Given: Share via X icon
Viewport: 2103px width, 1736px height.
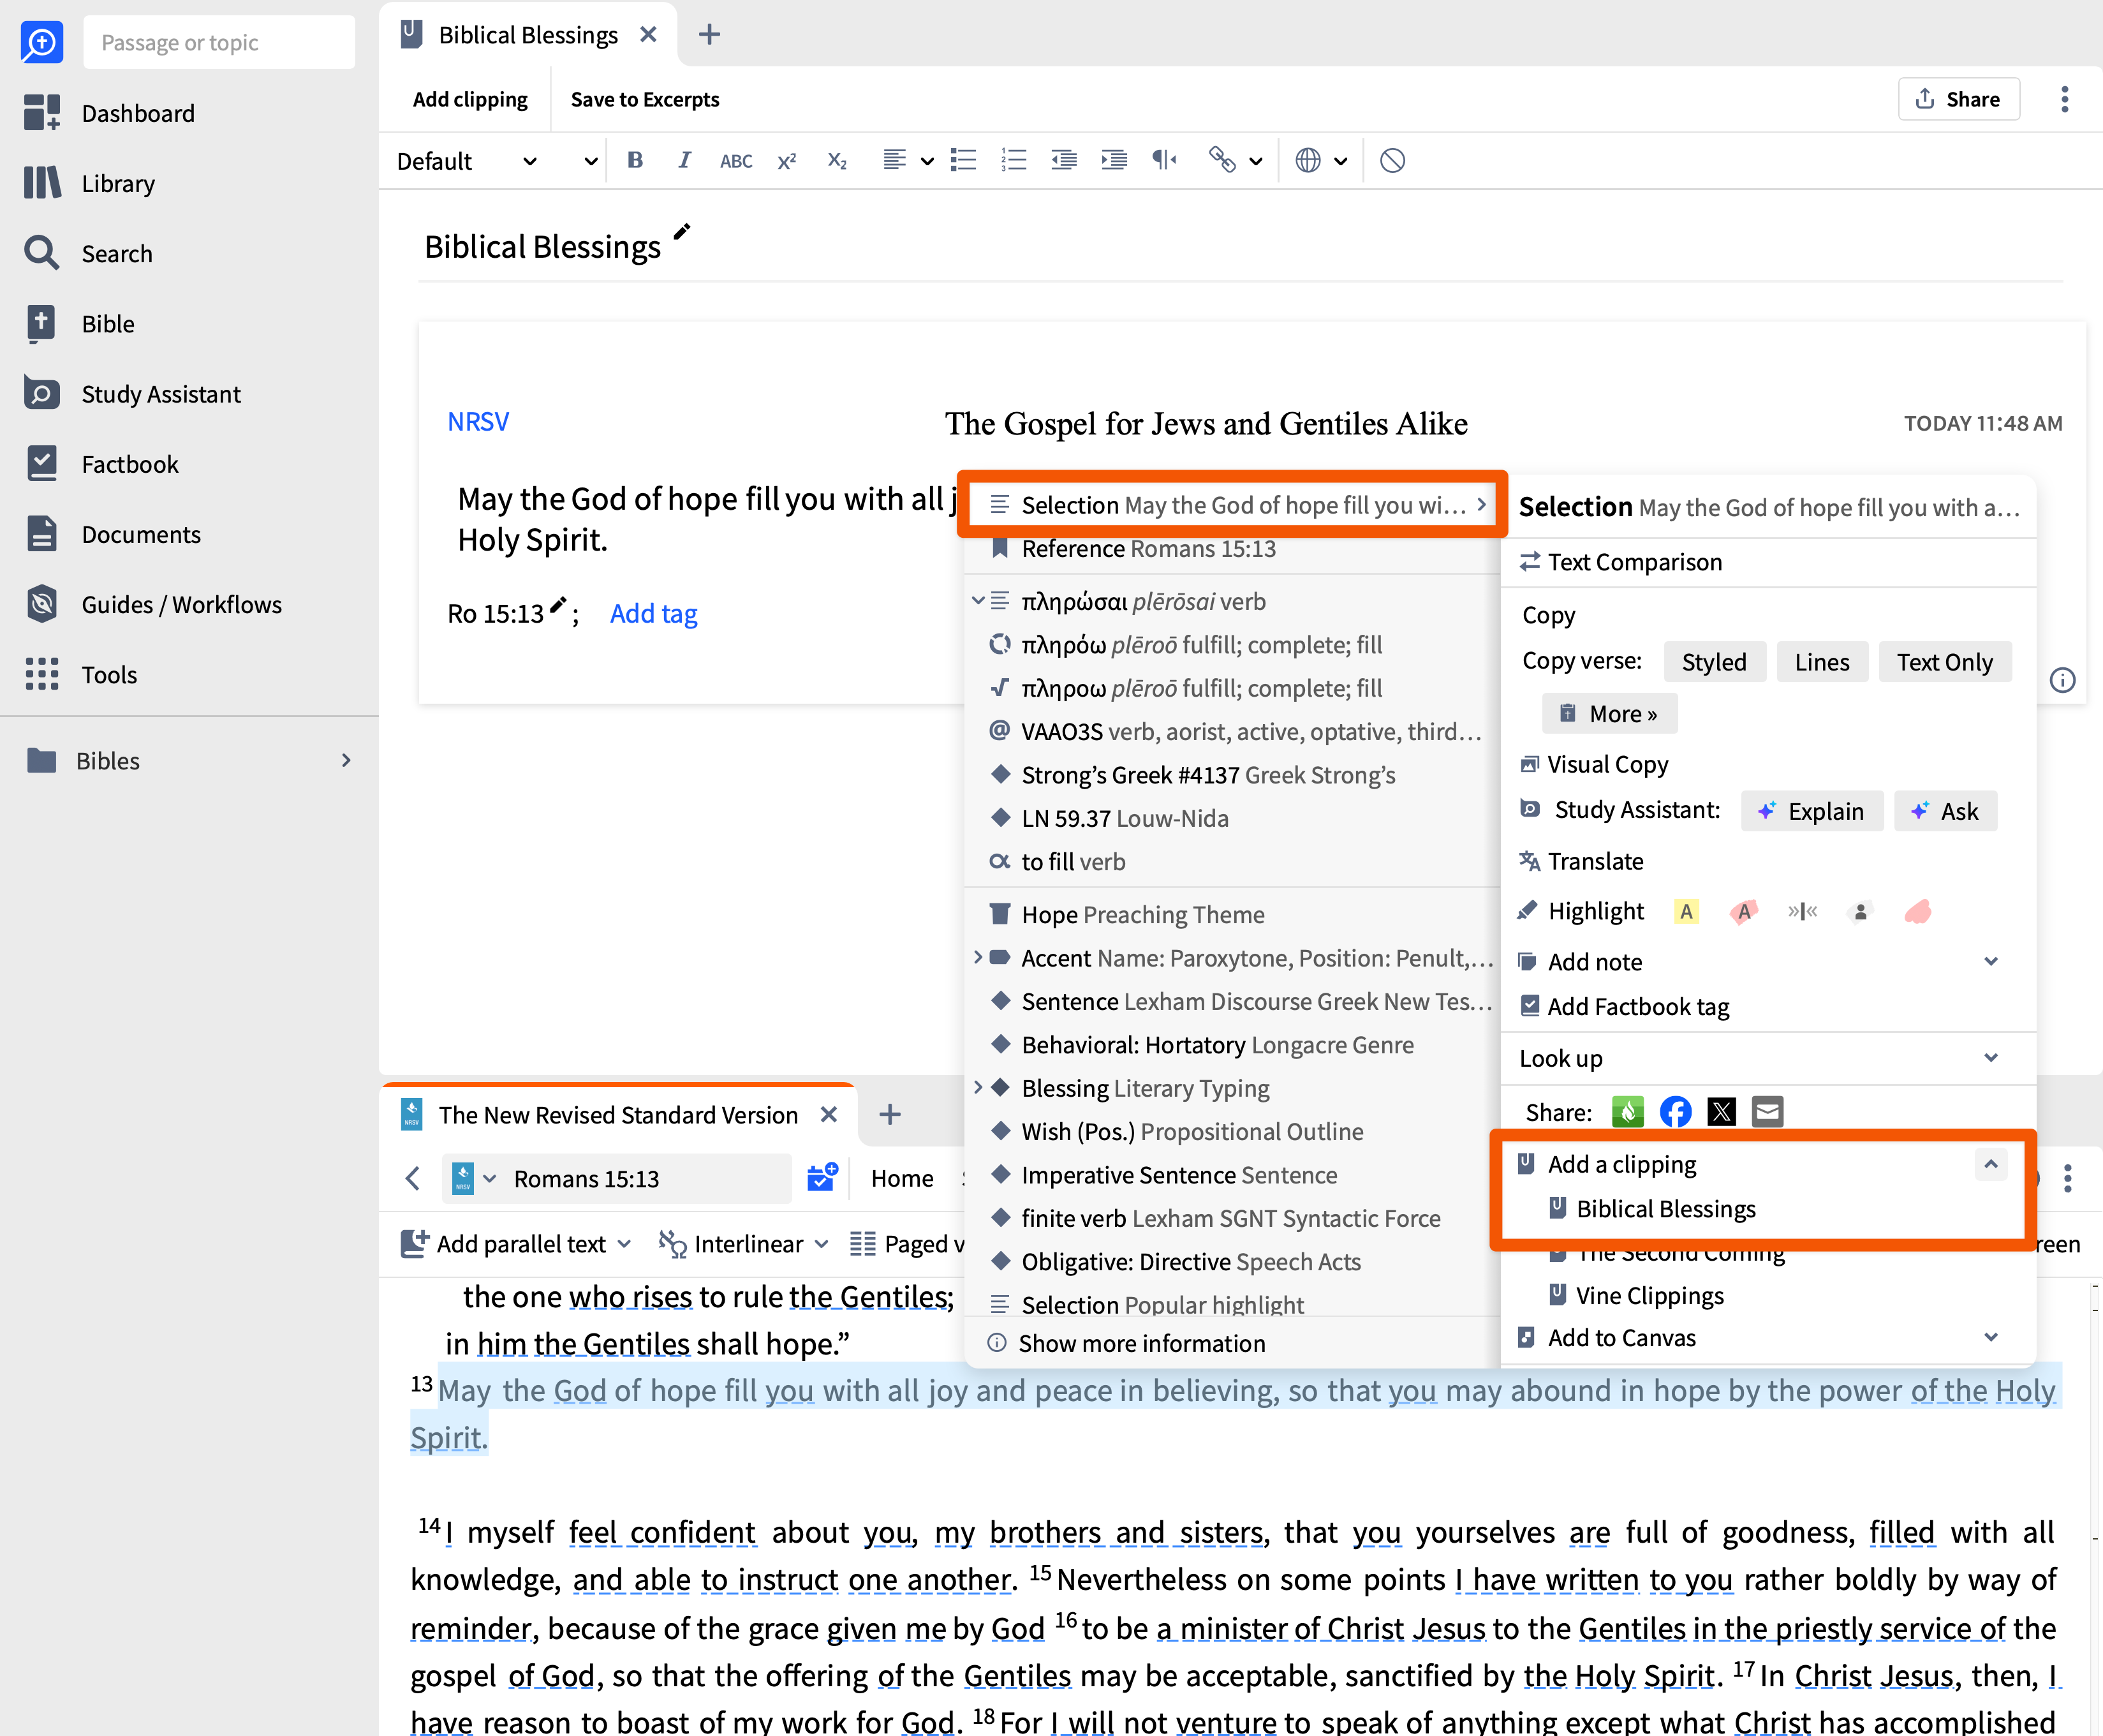Looking at the screenshot, I should pyautogui.click(x=1721, y=1111).
